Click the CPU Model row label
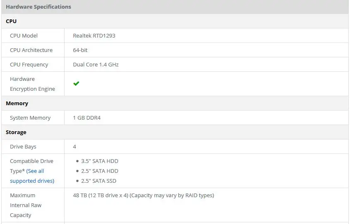350x224 pixels. pos(24,35)
